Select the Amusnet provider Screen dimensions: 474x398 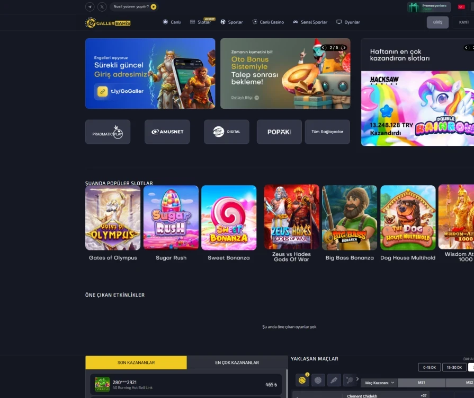click(167, 132)
